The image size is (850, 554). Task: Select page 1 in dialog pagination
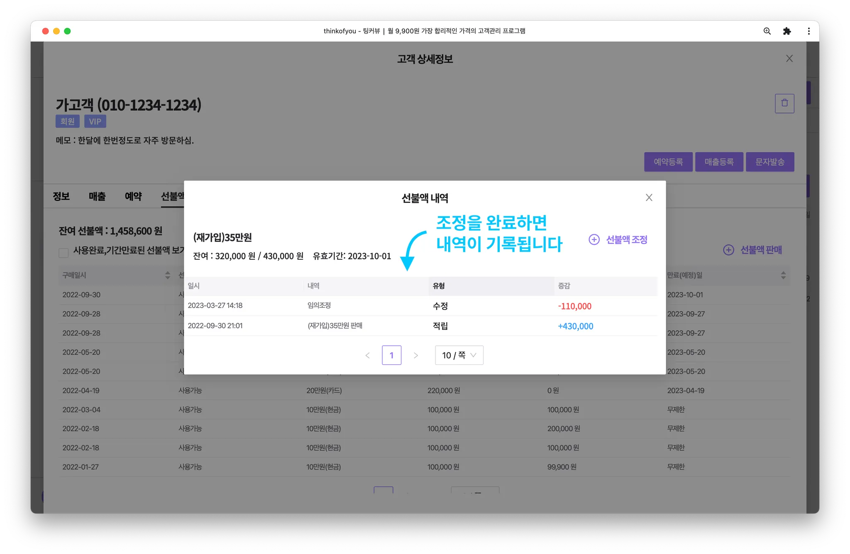click(391, 355)
